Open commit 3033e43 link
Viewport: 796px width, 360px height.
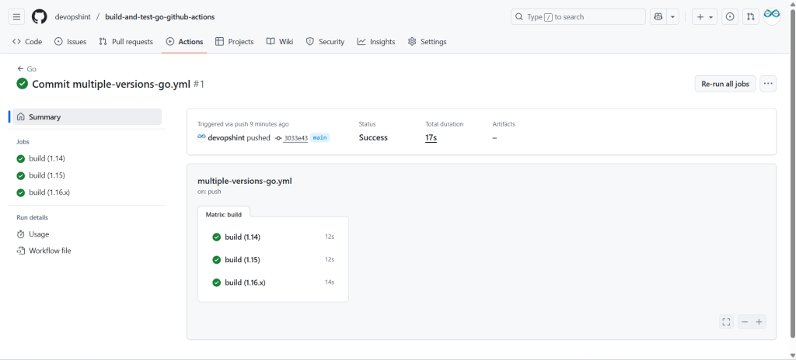[x=296, y=138]
